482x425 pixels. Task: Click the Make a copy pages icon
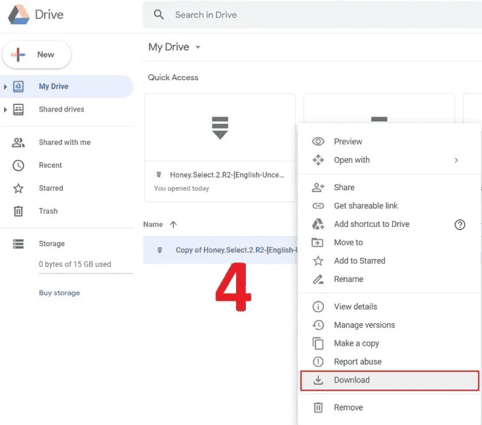coord(318,344)
